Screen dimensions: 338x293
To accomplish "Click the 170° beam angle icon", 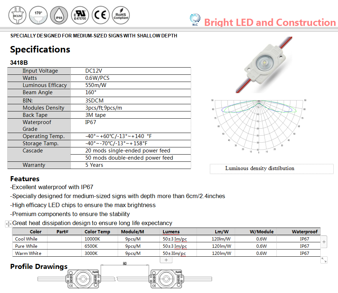I will [x=38, y=15].
